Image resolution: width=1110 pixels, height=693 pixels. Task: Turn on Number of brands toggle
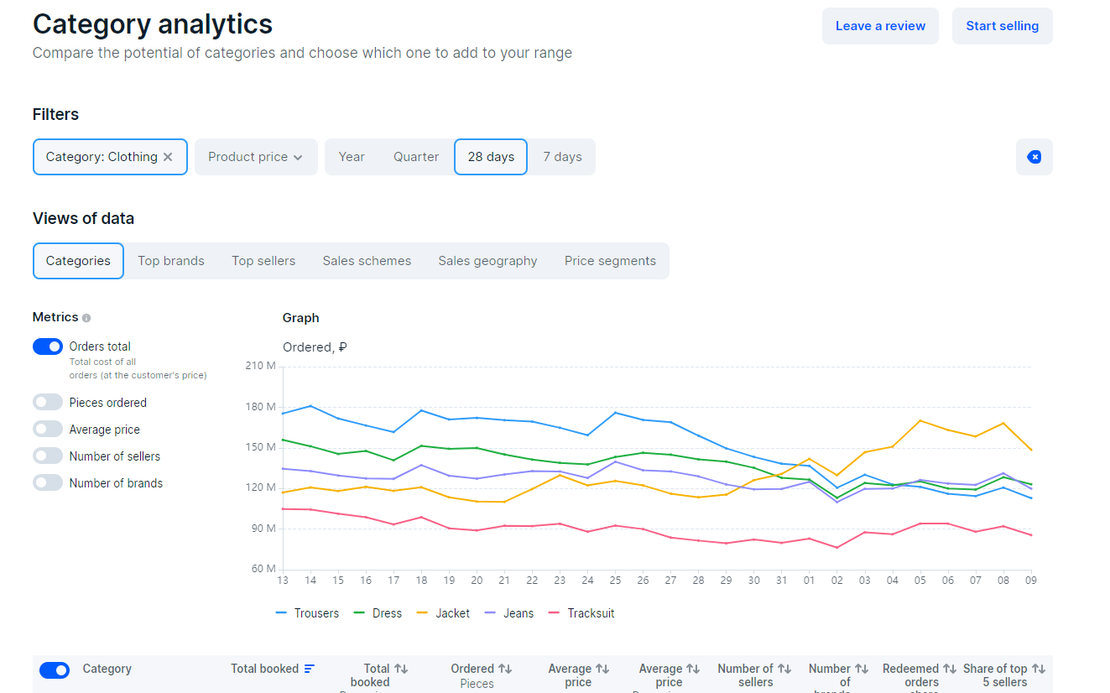click(x=48, y=483)
